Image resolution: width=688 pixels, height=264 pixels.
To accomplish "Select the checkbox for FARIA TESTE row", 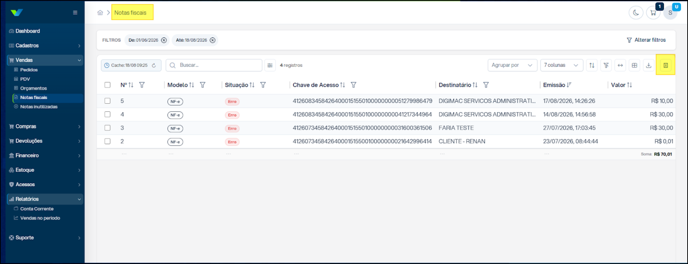I will (107, 128).
